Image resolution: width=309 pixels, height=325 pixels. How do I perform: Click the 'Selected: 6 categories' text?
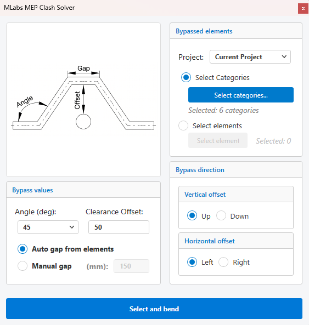pyautogui.click(x=223, y=111)
